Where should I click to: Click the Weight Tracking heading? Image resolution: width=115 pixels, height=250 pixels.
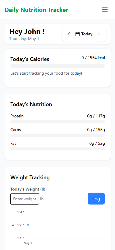pyautogui.click(x=30, y=177)
